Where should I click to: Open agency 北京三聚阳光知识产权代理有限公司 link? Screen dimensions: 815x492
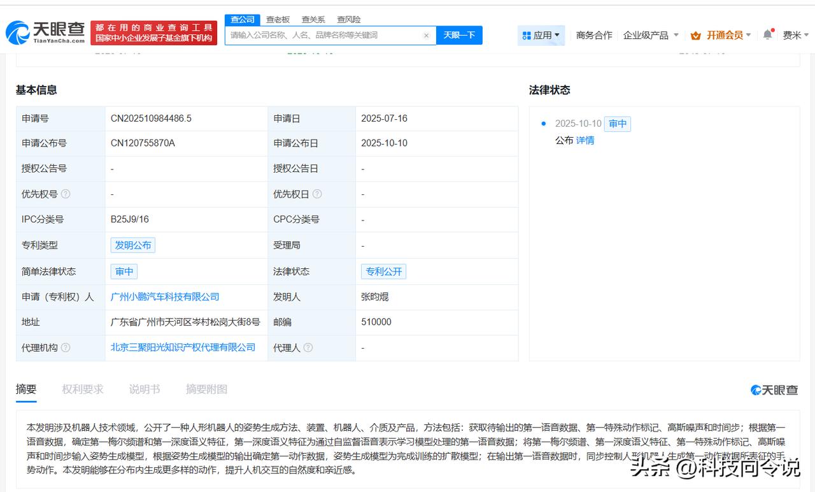click(x=183, y=347)
